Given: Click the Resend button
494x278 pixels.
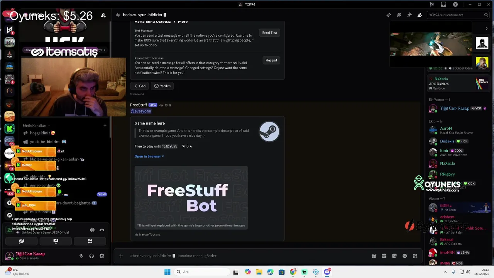Looking at the screenshot, I should click(271, 60).
